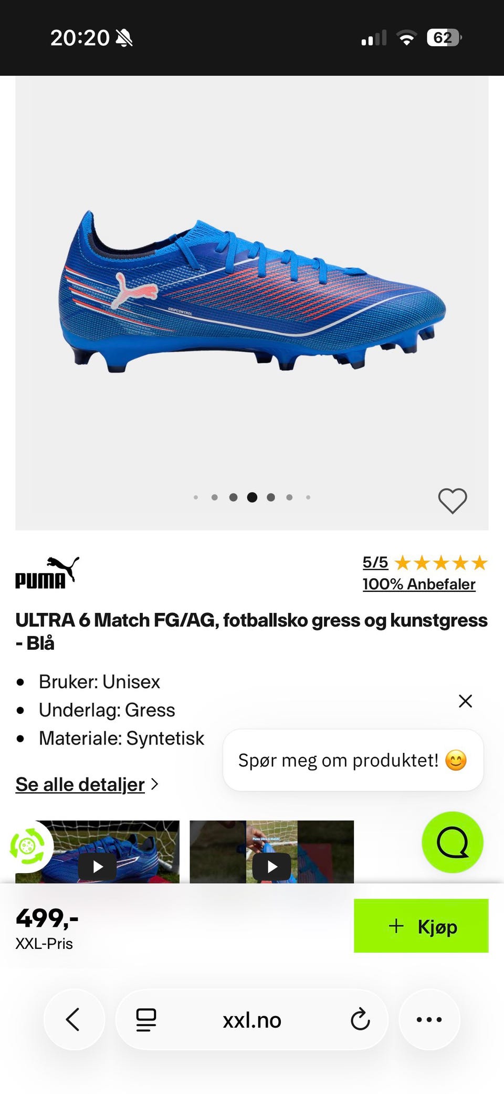
Task: Add shoe to favorites with heart icon
Action: click(452, 500)
